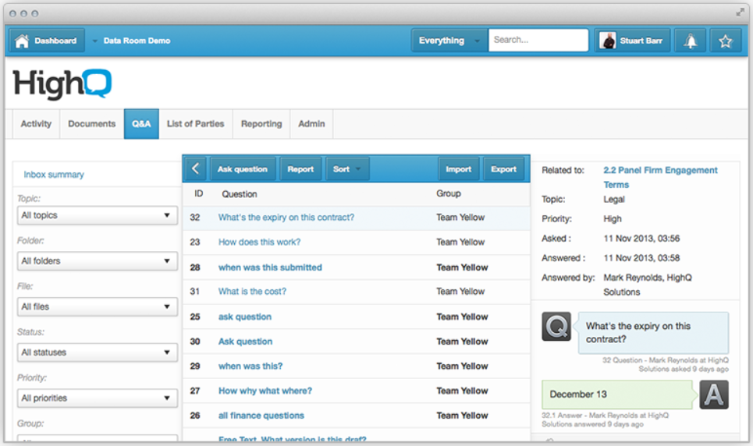Click the favorites star icon

click(725, 41)
